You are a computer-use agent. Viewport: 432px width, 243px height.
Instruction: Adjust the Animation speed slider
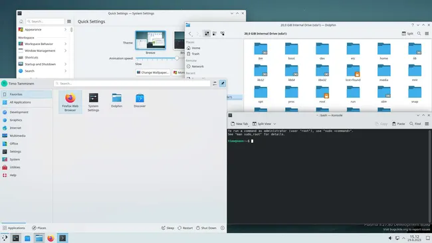(177, 58)
